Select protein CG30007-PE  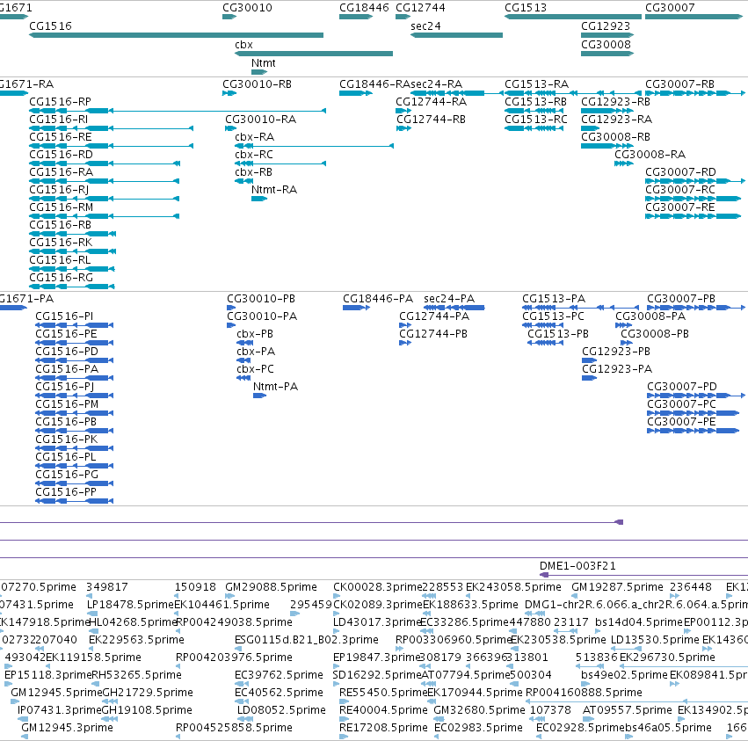[x=681, y=422]
